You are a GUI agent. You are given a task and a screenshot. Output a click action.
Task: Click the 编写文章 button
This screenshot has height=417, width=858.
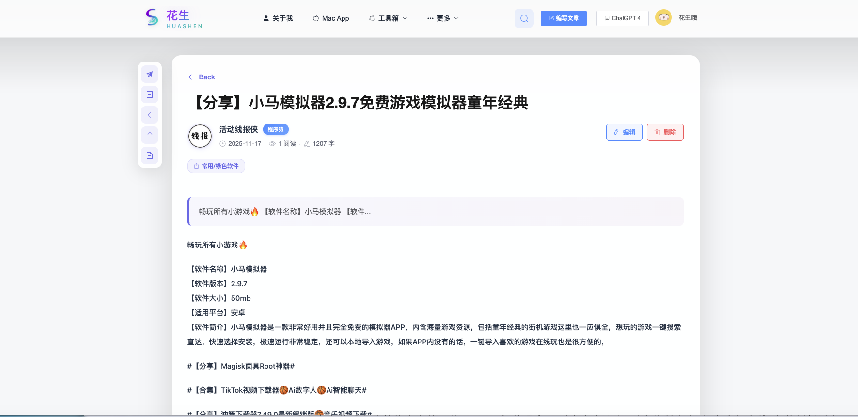click(563, 18)
